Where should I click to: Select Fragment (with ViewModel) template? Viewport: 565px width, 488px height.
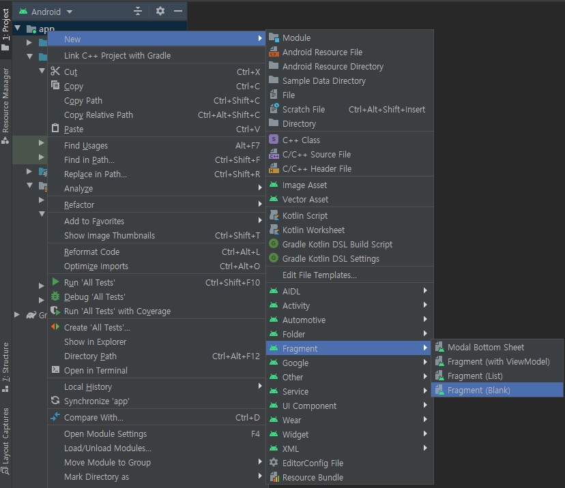[497, 362]
